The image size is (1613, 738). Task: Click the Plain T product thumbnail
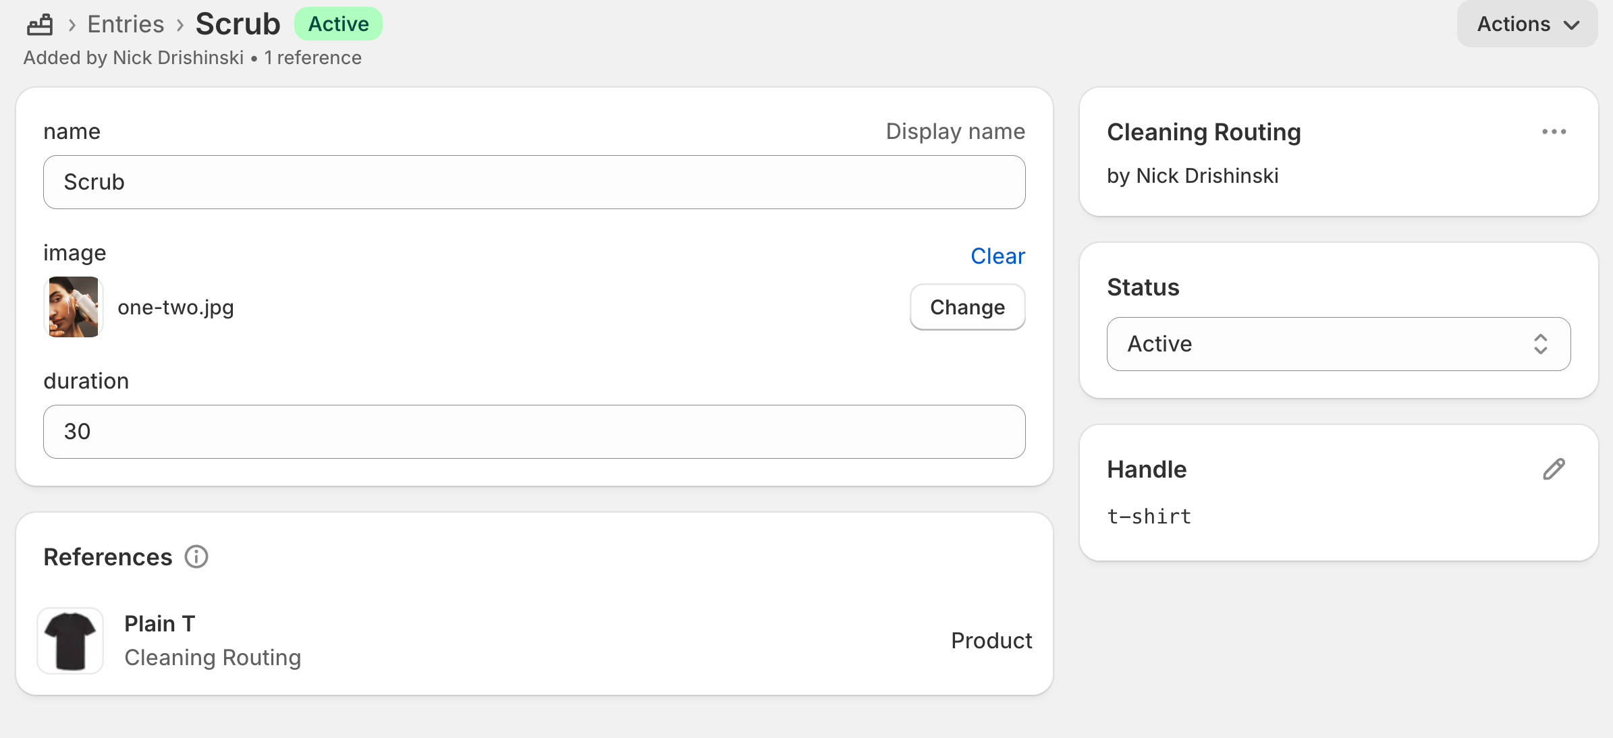[x=70, y=640]
